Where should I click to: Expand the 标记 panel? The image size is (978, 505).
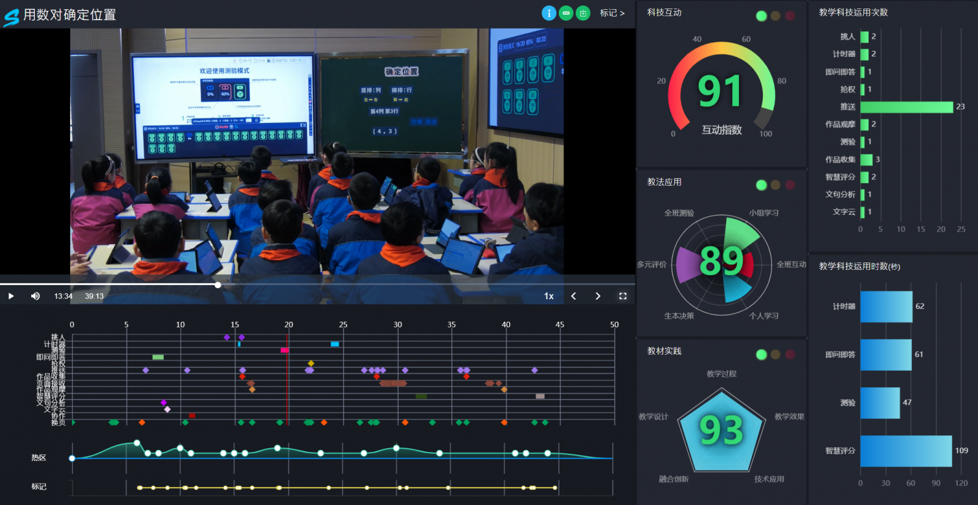(x=612, y=13)
